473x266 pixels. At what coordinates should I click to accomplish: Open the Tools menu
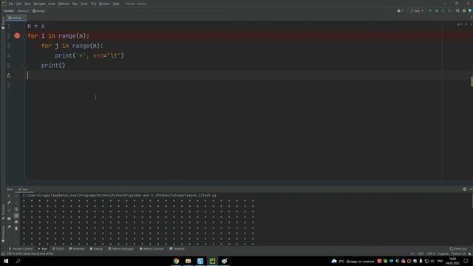pos(84,4)
